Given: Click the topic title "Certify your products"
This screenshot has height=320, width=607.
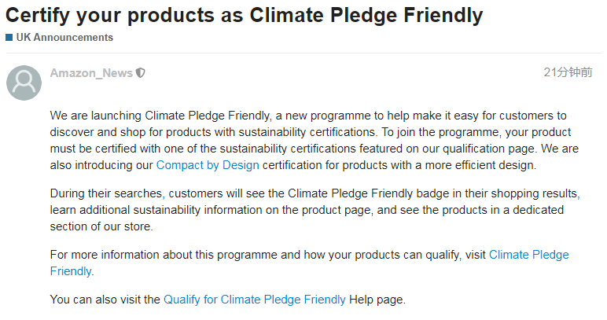Looking at the screenshot, I should 245,16.
